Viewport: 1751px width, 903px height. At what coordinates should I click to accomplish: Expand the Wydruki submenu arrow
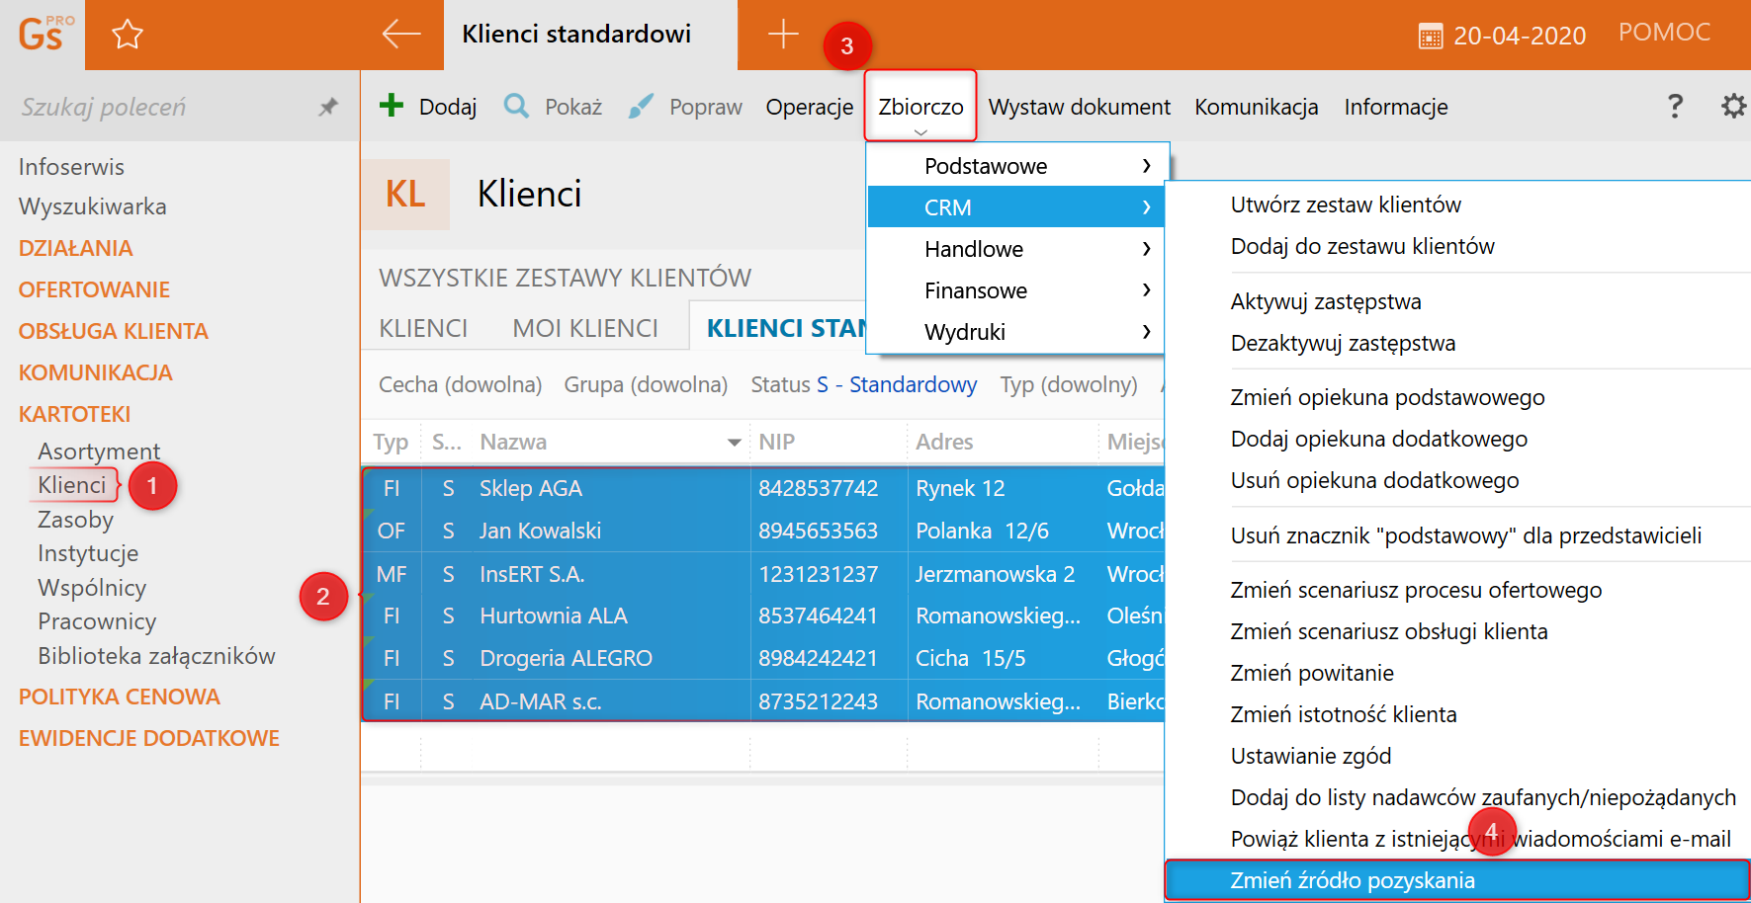click(1147, 332)
